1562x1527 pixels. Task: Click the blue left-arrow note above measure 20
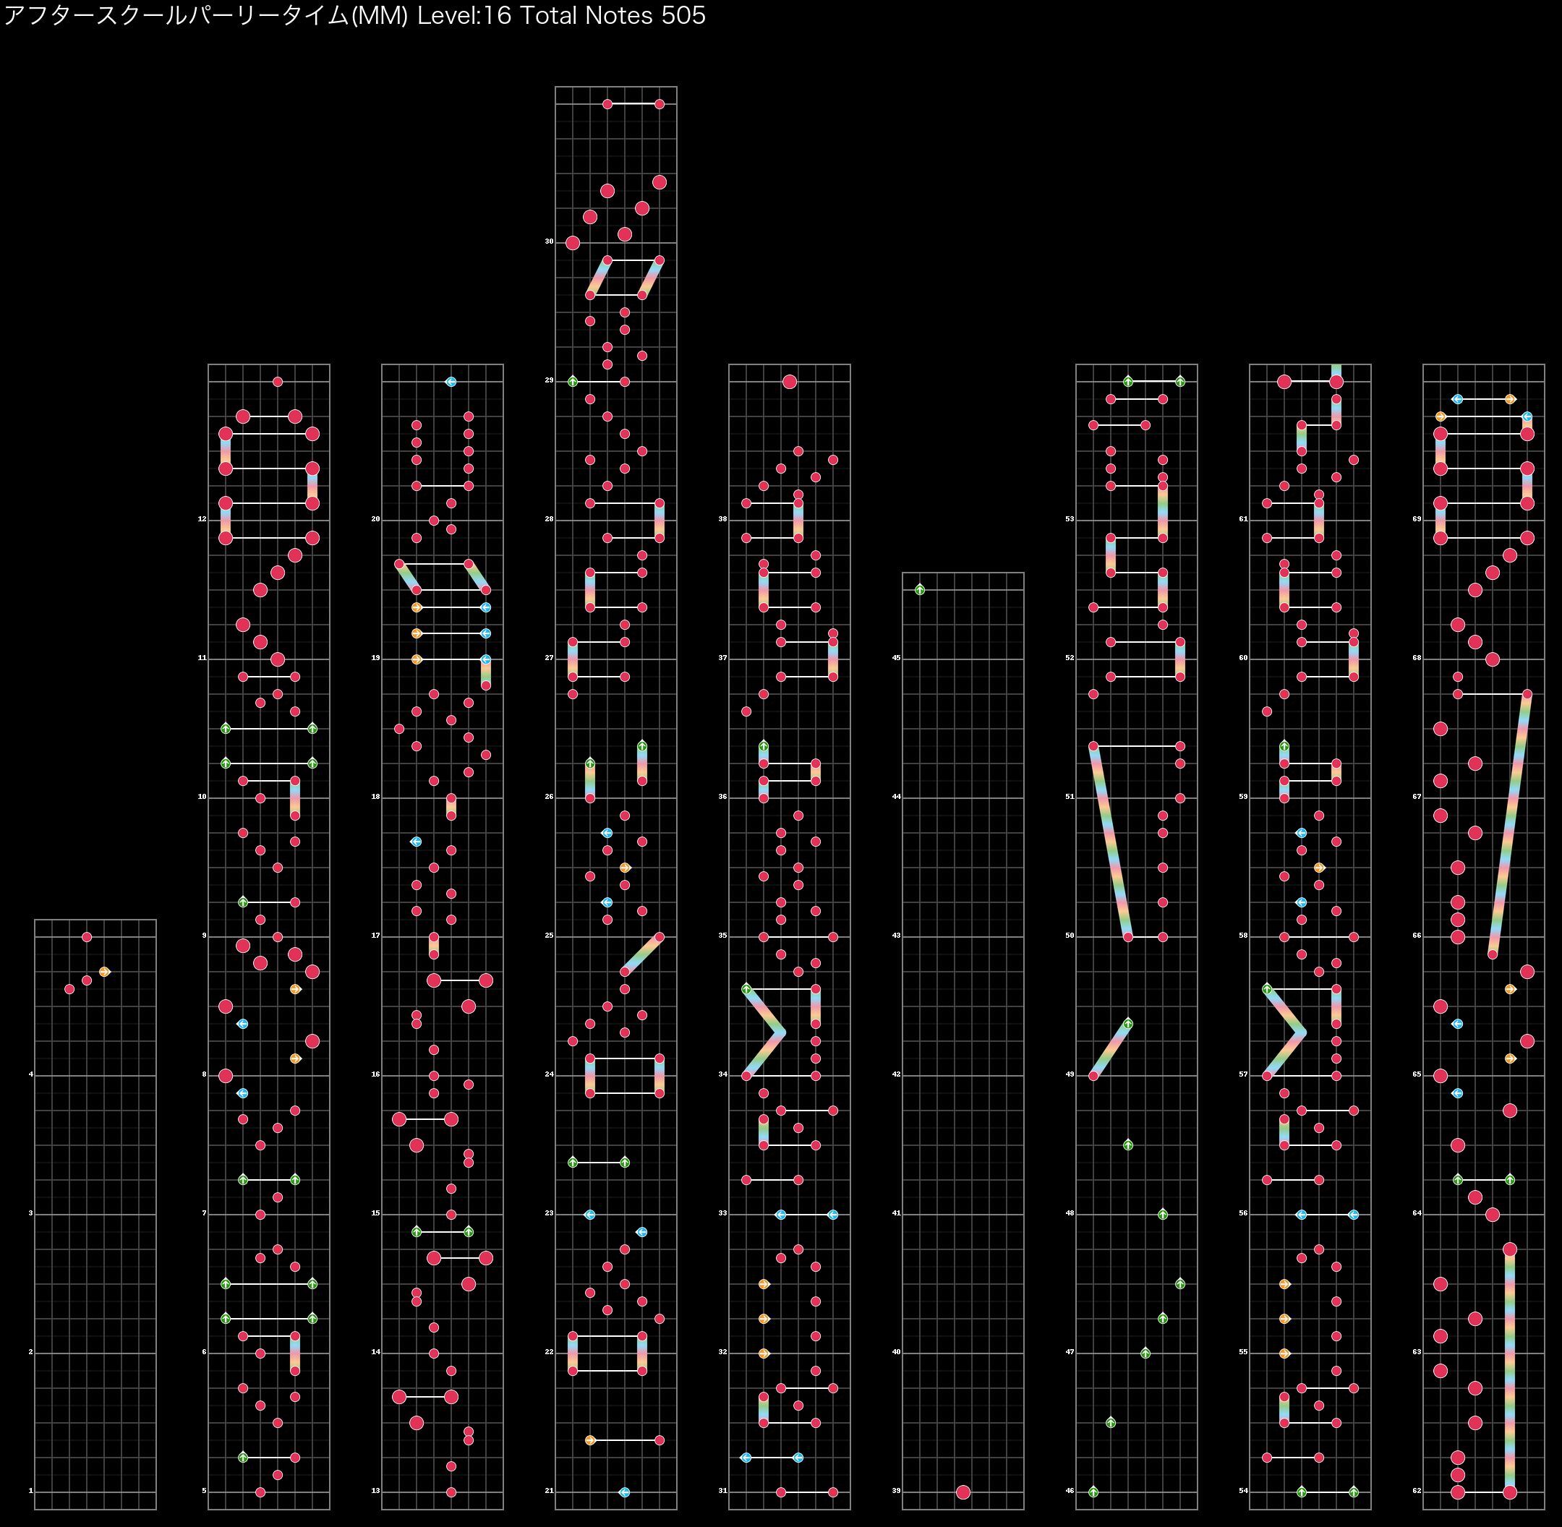[x=451, y=382]
